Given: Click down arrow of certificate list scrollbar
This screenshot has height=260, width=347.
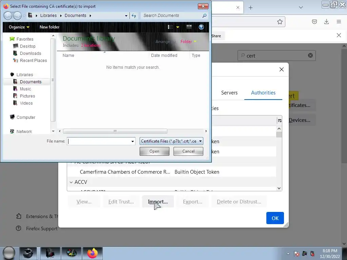Looking at the screenshot, I should (279, 188).
